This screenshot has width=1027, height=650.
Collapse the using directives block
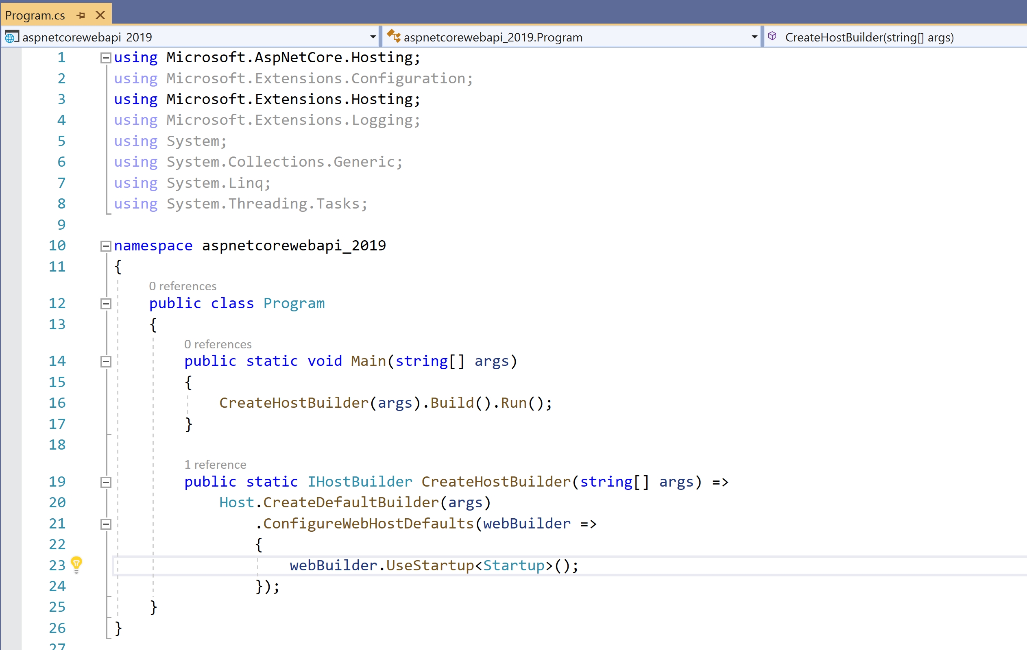pyautogui.click(x=105, y=58)
